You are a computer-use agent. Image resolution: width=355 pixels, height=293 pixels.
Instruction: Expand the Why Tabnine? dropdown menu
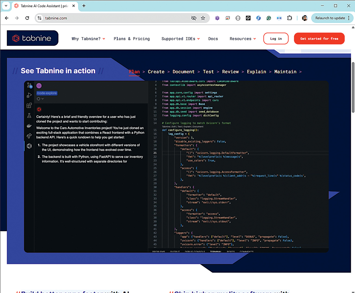[x=88, y=39]
